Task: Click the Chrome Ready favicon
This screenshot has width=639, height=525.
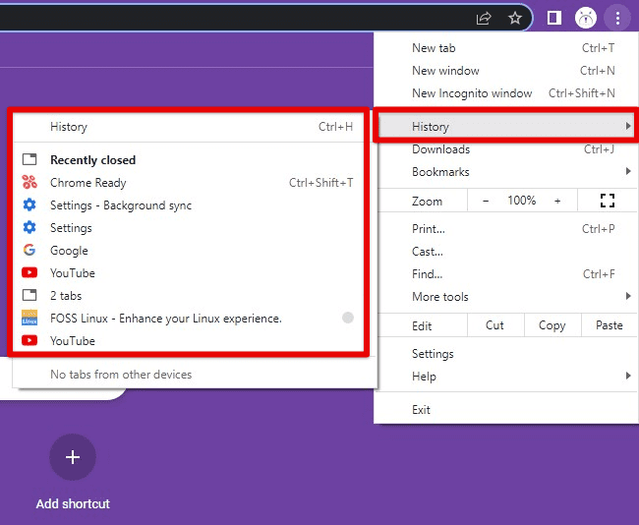Action: tap(29, 182)
